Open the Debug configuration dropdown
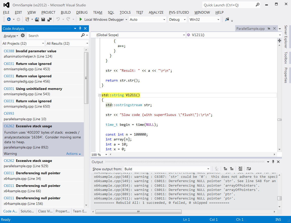The width and height of the screenshot is (291, 223). (177, 19)
